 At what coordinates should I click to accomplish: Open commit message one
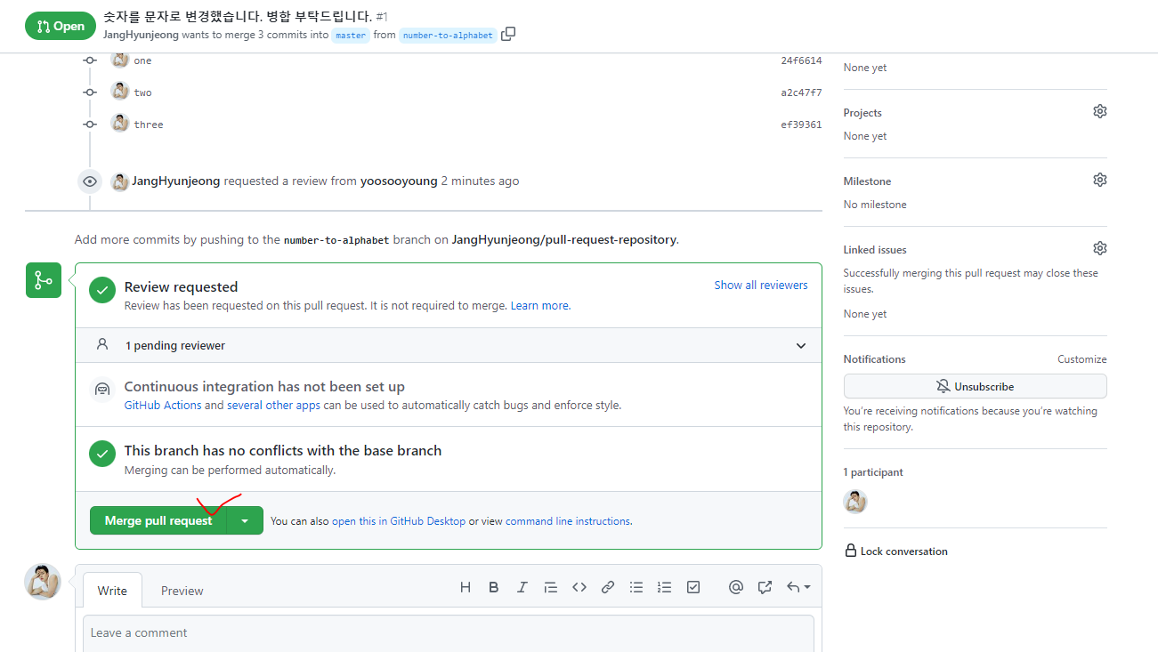point(142,60)
